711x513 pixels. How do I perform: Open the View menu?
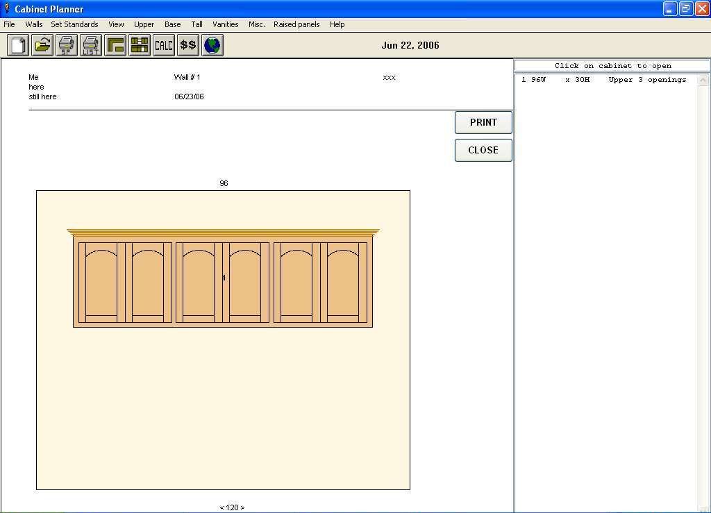(116, 24)
